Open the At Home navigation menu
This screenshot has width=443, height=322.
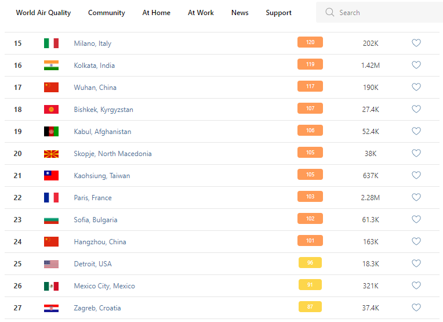point(157,13)
